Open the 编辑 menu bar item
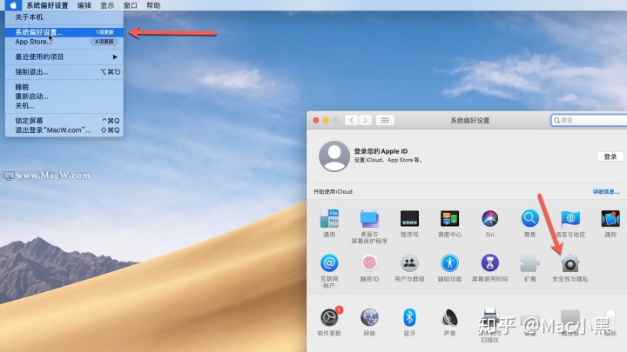The width and height of the screenshot is (627, 352). pos(84,5)
